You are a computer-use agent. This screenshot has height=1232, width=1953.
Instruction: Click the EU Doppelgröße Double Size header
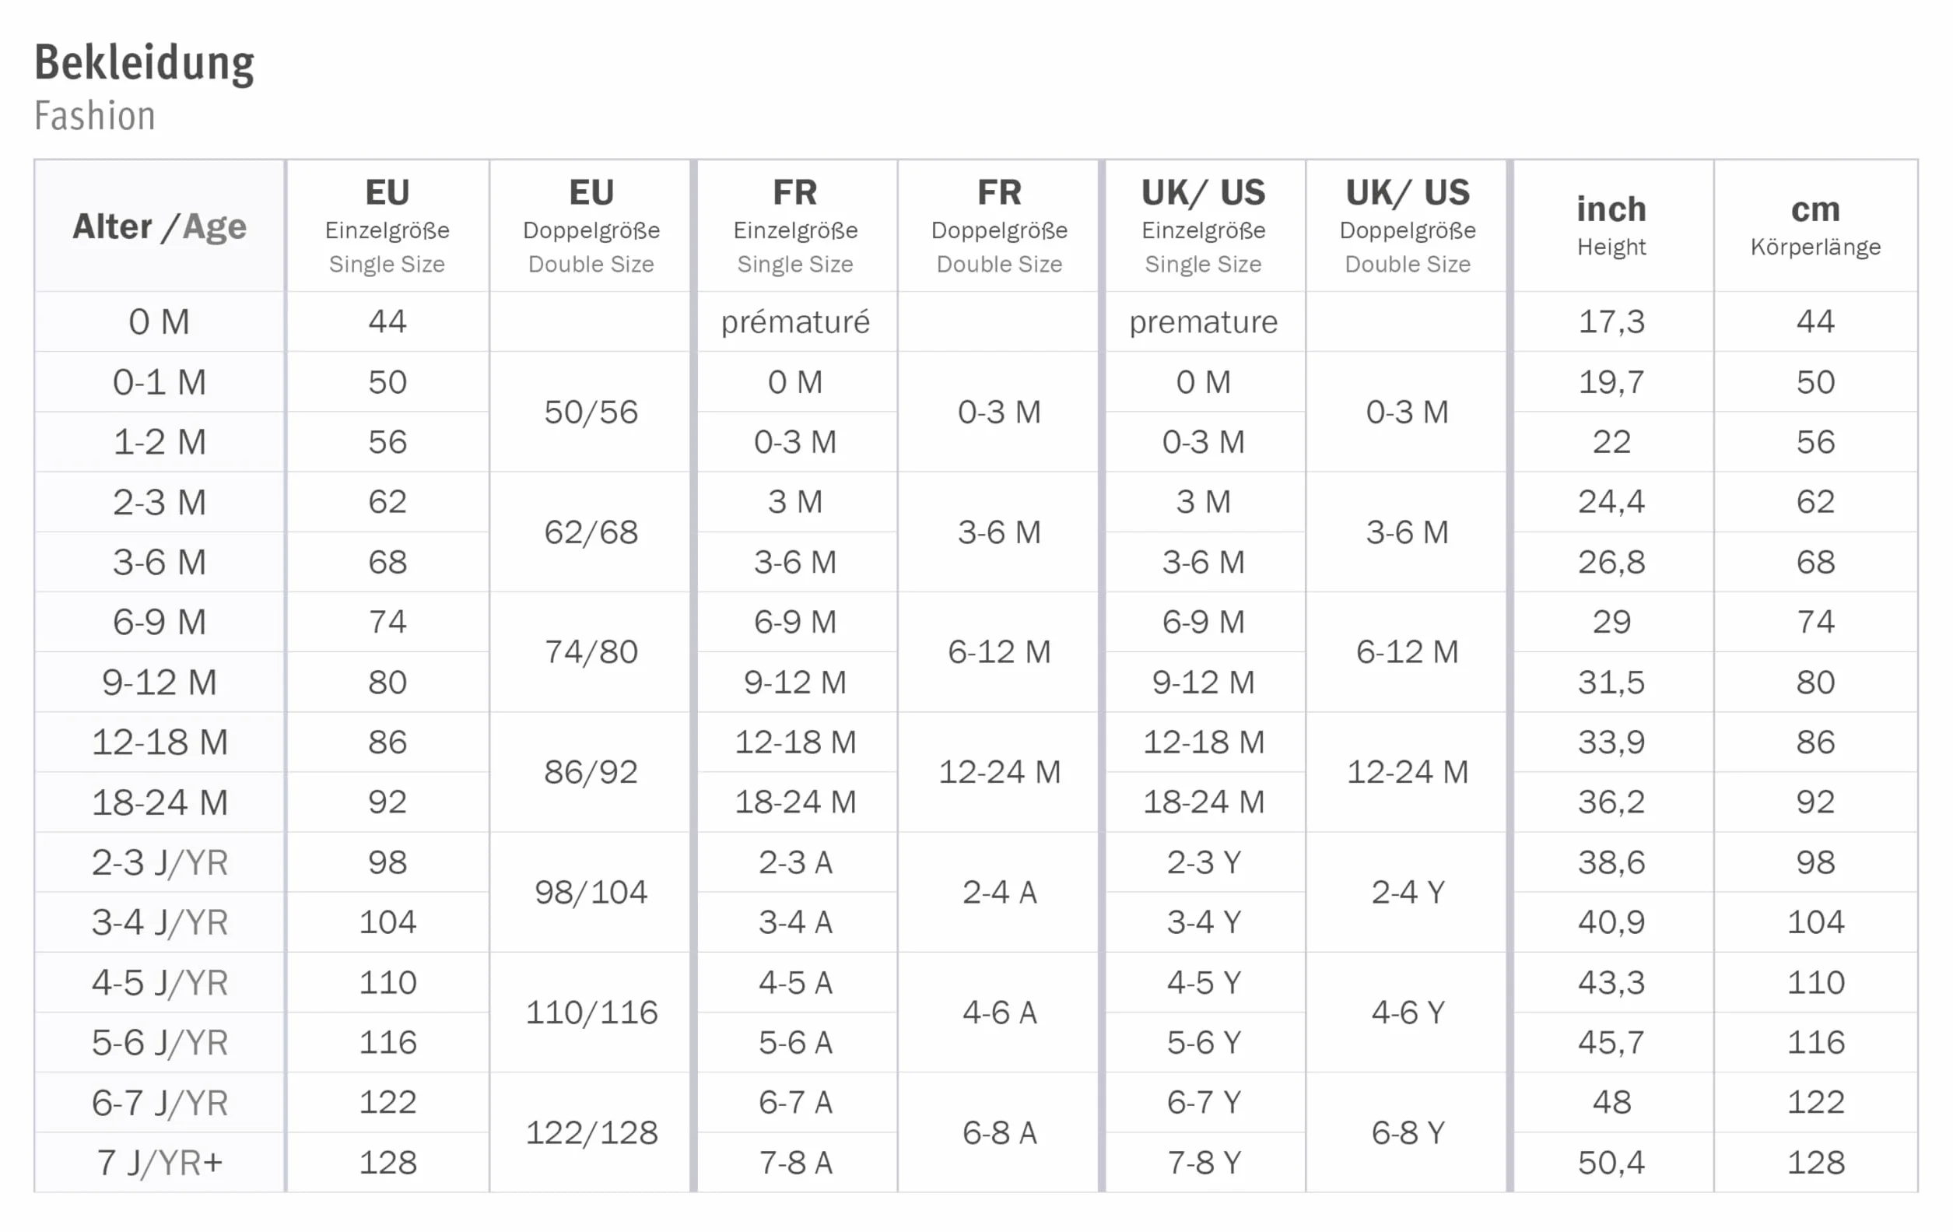pos(591,226)
